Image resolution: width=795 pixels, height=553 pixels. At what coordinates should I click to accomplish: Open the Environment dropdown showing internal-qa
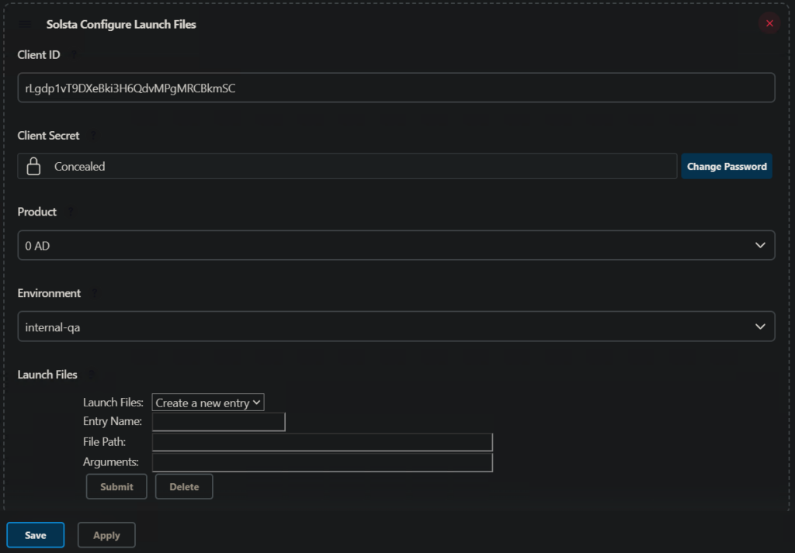tap(396, 327)
